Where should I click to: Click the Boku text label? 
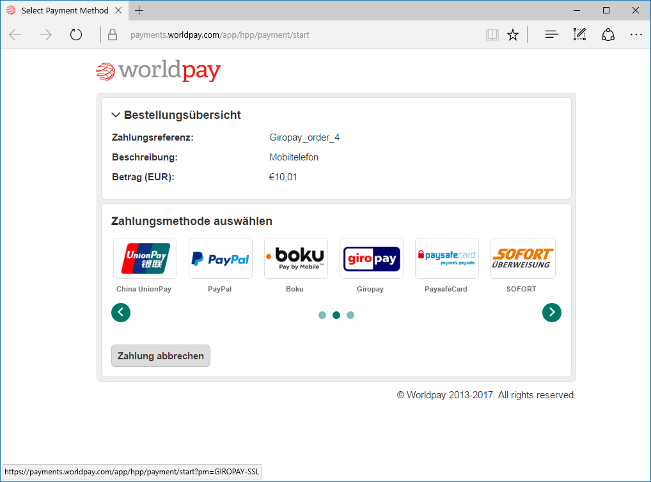click(295, 289)
